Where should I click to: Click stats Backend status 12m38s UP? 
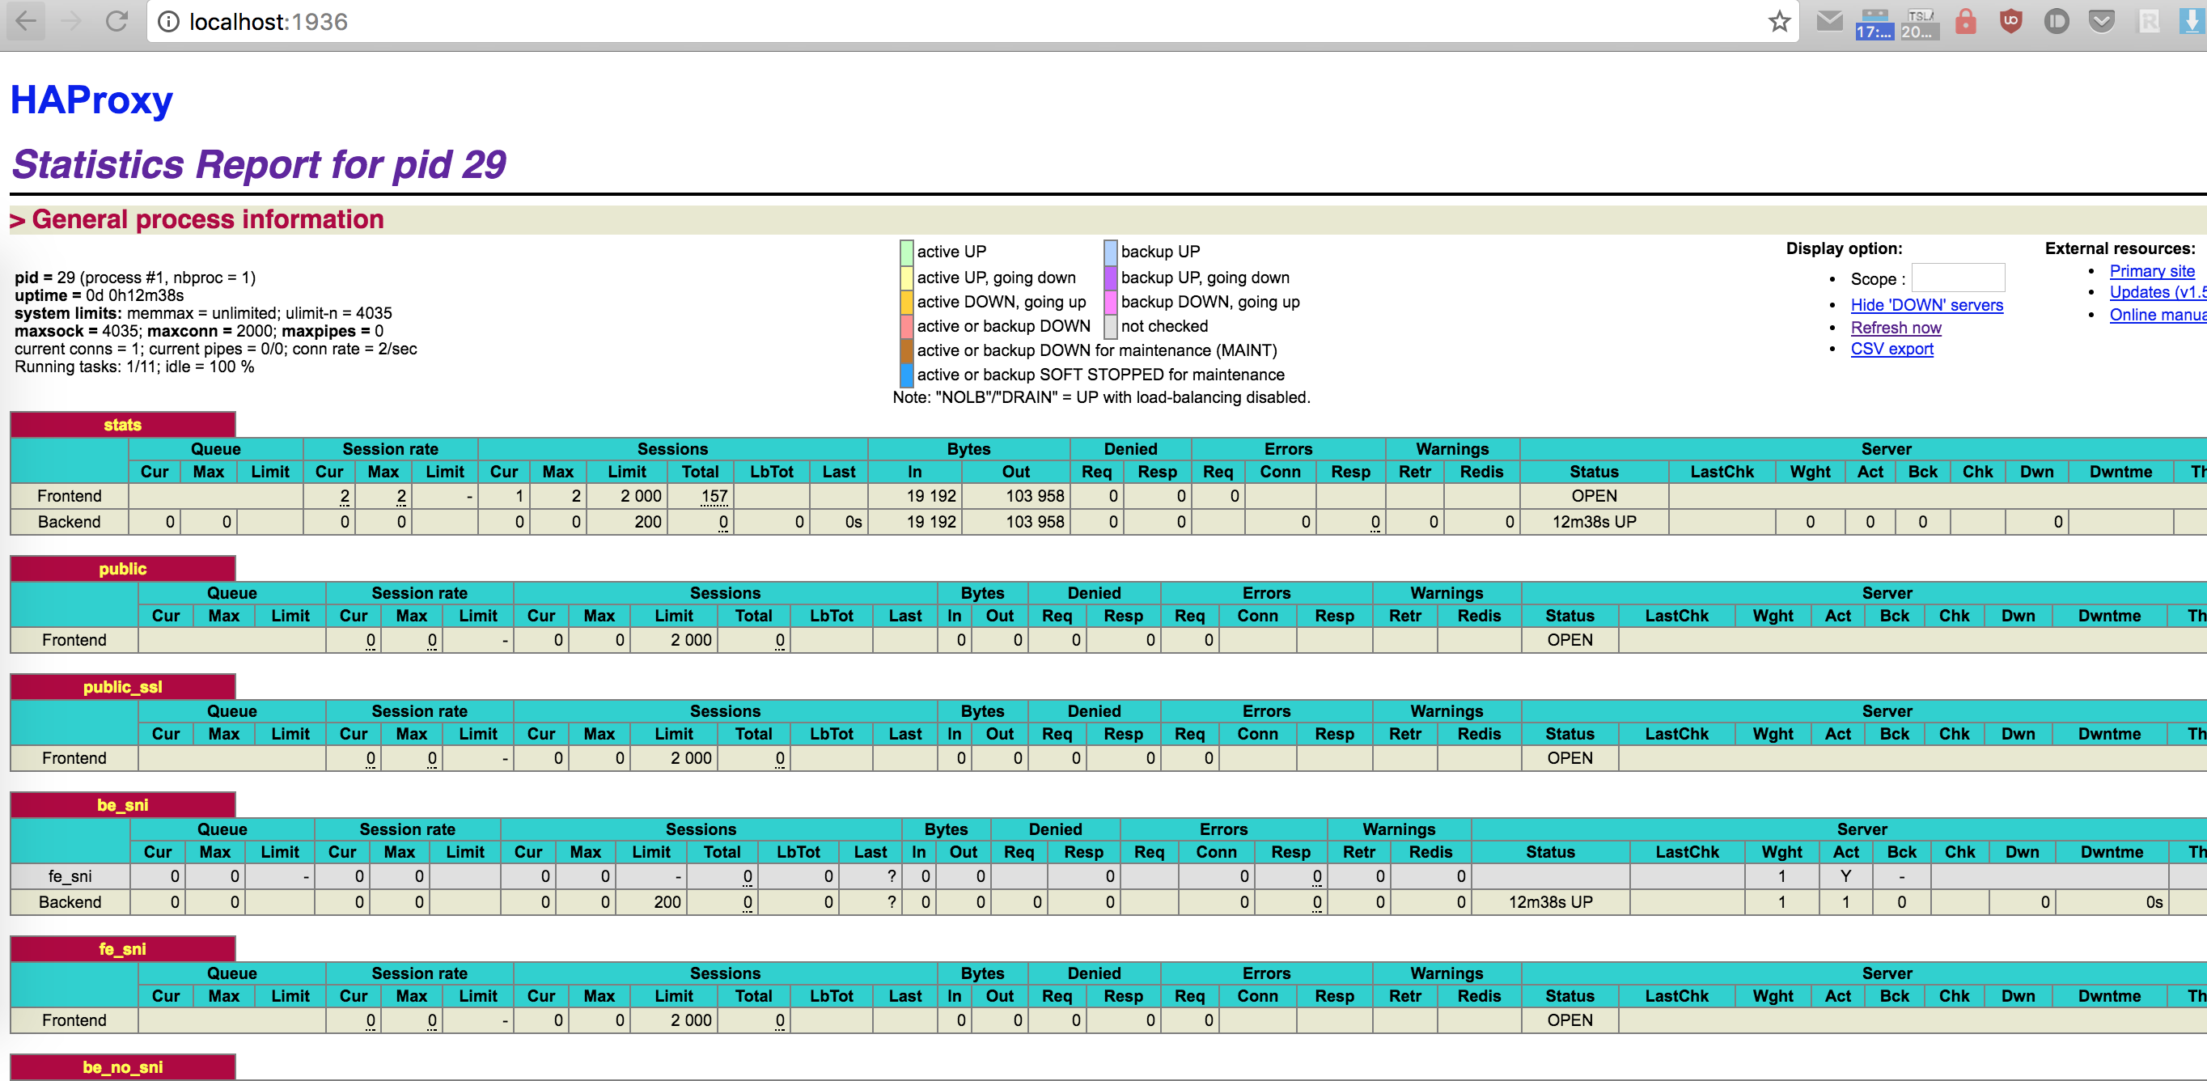(x=1594, y=522)
